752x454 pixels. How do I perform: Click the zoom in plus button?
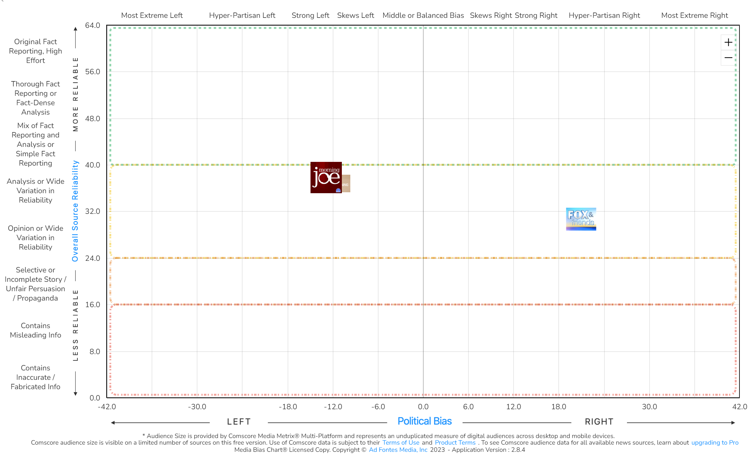click(728, 42)
